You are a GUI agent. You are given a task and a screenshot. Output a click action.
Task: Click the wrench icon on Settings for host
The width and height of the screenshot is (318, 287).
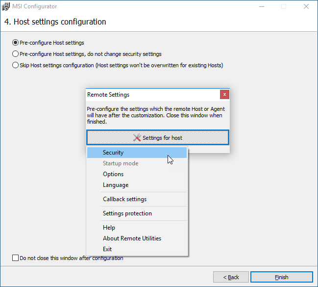click(137, 138)
